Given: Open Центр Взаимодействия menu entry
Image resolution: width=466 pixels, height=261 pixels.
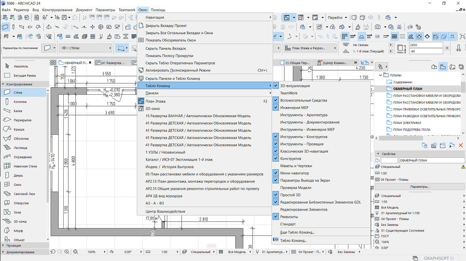Looking at the screenshot, I should pyautogui.click(x=205, y=211).
